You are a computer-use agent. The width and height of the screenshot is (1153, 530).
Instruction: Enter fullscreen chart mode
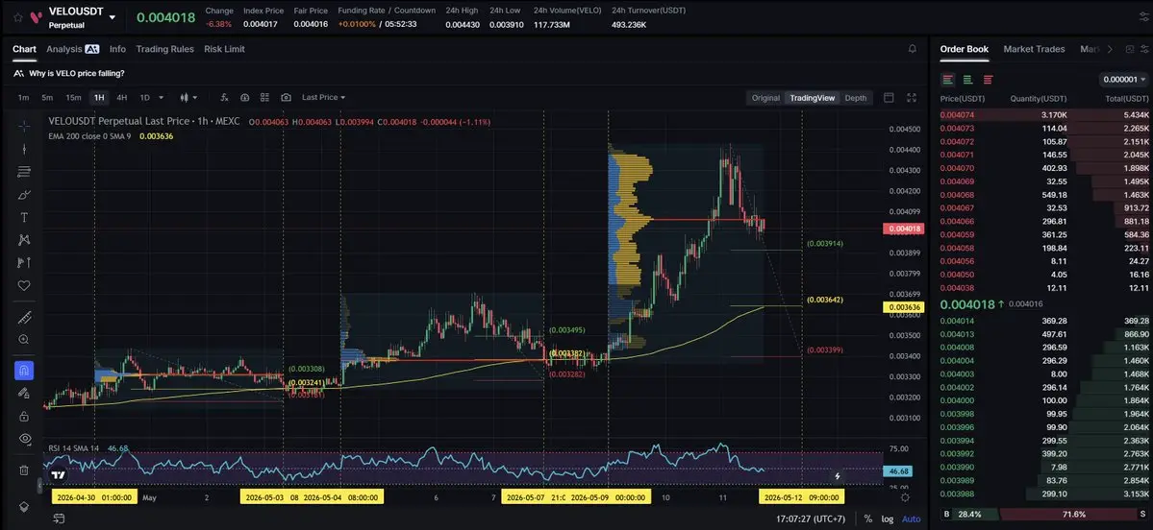coord(912,98)
